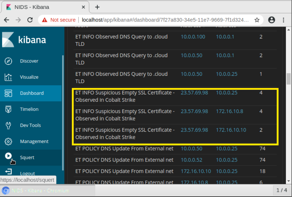Reload the page with refresh icon
The width and height of the screenshot is (292, 197).
30,20
